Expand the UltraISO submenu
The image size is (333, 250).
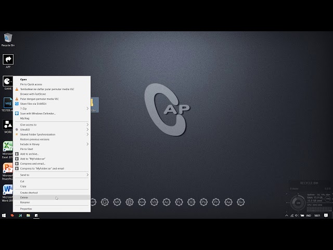click(x=52, y=130)
